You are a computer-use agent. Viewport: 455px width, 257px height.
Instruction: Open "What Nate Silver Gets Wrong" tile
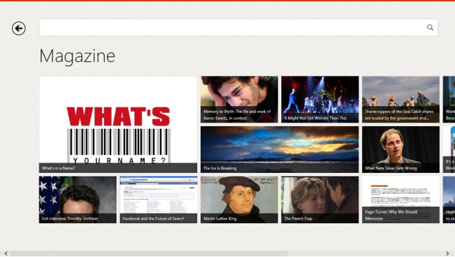click(x=401, y=150)
